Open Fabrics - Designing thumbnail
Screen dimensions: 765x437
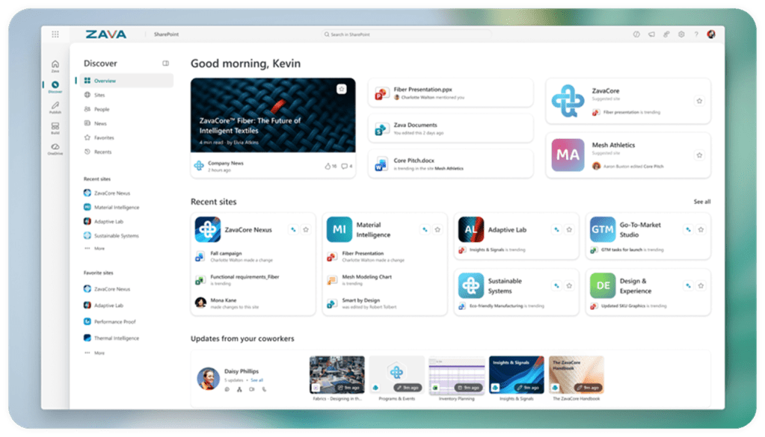(337, 375)
